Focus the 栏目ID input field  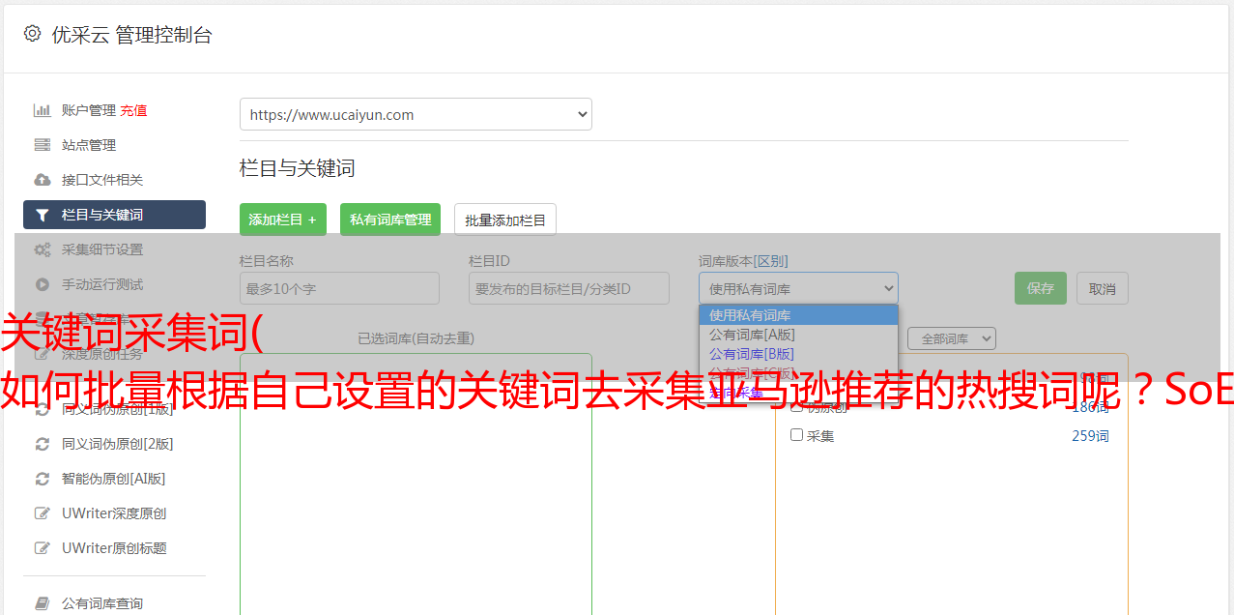[x=569, y=288]
